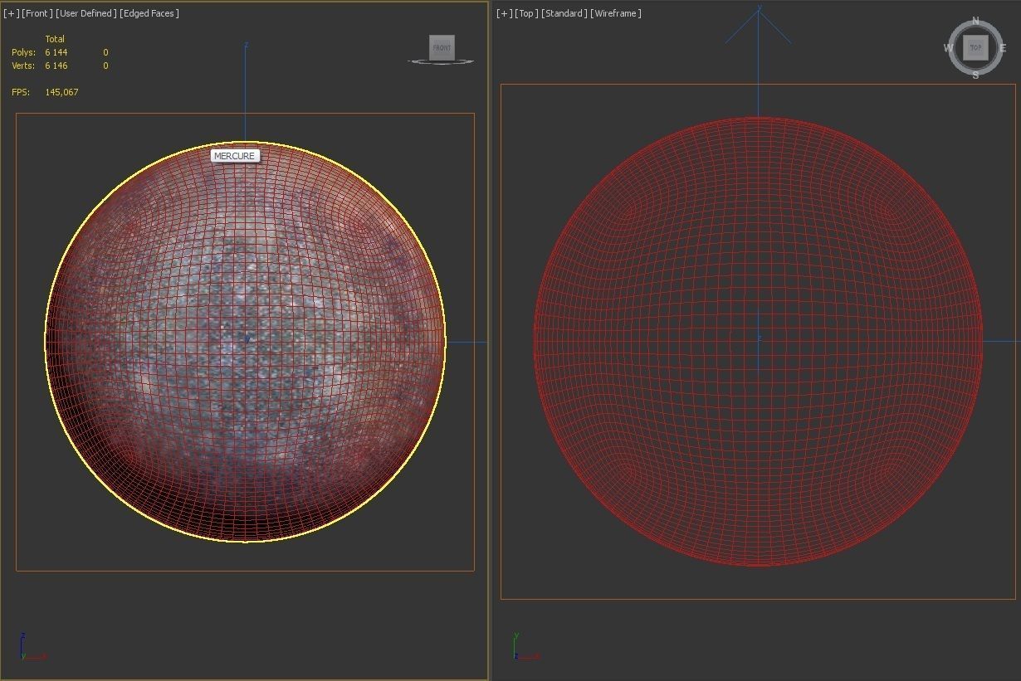This screenshot has height=681, width=1021.
Task: Click the compass ring under the FRONT ViewCube
Action: pyautogui.click(x=442, y=61)
